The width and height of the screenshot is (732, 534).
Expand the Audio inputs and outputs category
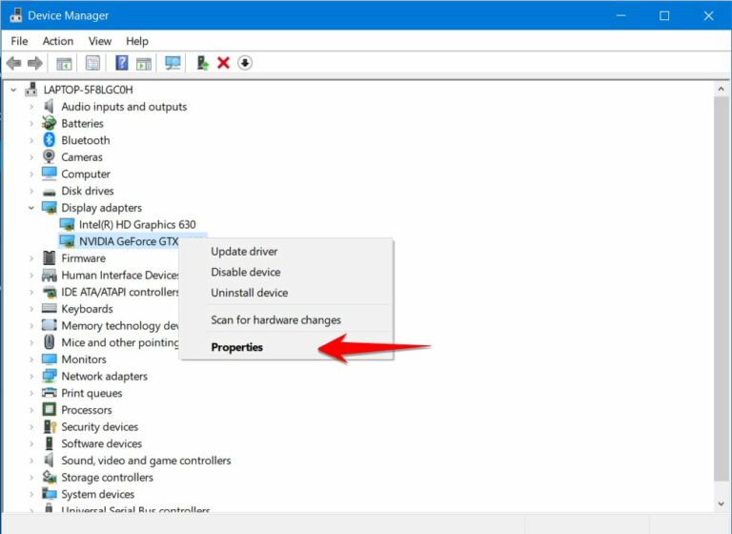click(x=31, y=107)
